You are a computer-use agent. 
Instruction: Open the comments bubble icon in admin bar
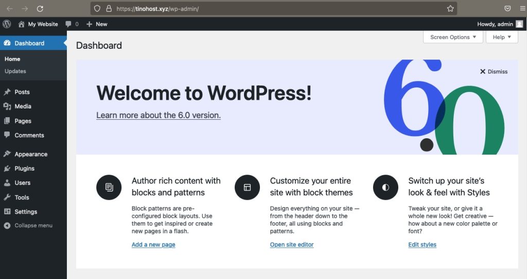coord(68,24)
